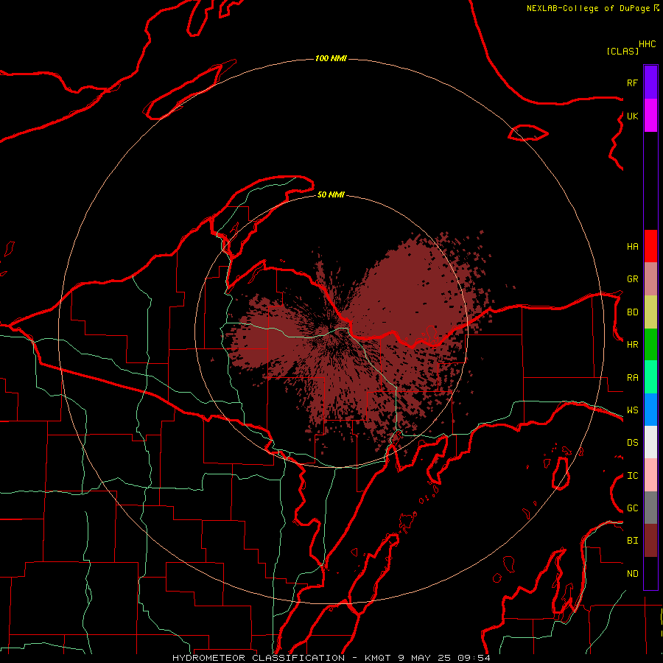Click the DS legend label
The width and height of the screenshot is (663, 663).
(x=632, y=443)
